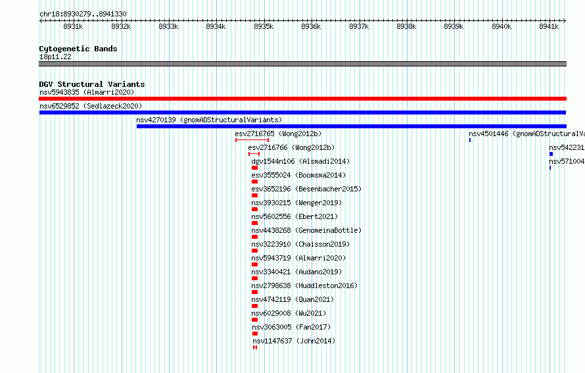Click the esv2716765 red interval glyph

(252, 140)
